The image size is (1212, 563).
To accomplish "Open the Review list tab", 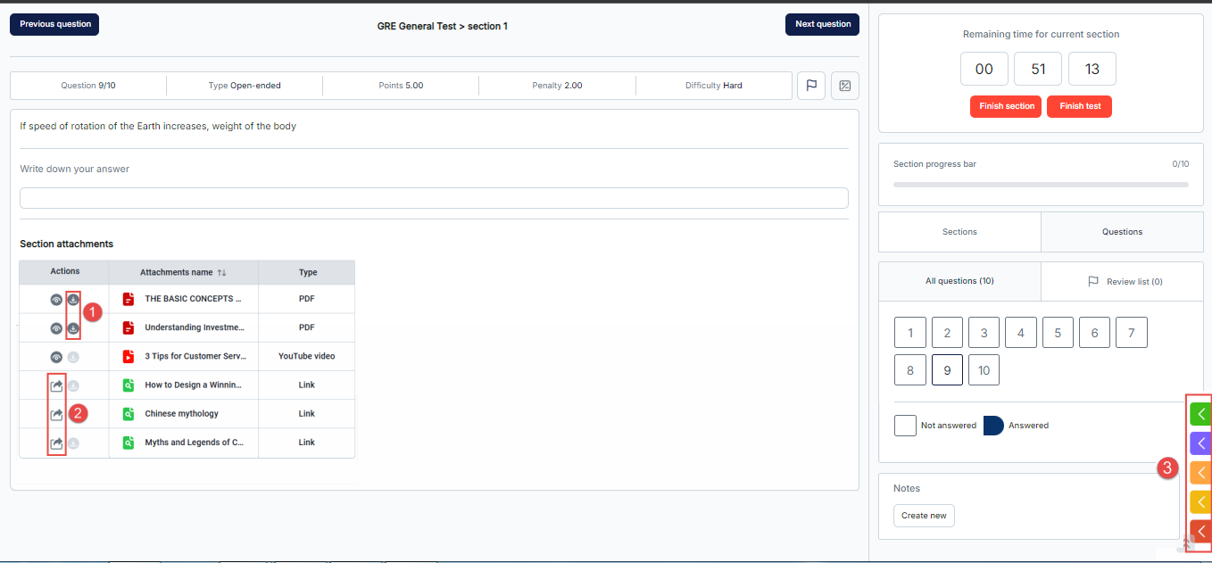I will [x=1123, y=282].
